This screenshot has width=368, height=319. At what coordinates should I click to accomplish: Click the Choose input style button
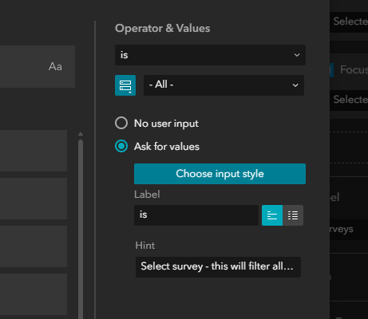coord(220,174)
